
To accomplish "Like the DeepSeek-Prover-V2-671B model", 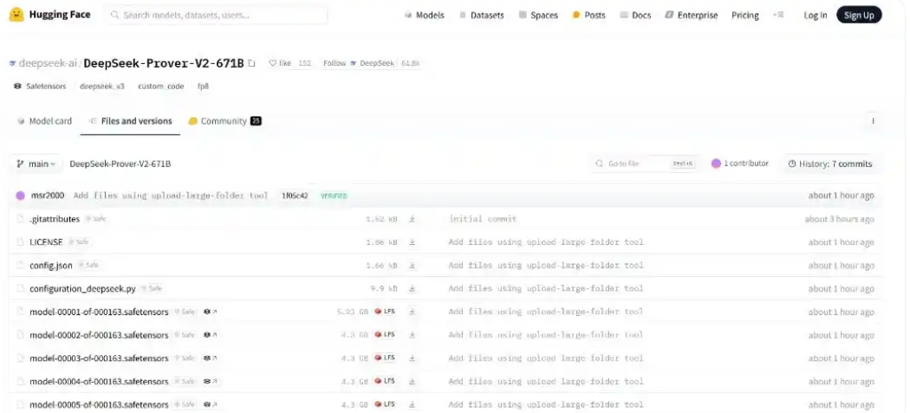I will coord(280,63).
